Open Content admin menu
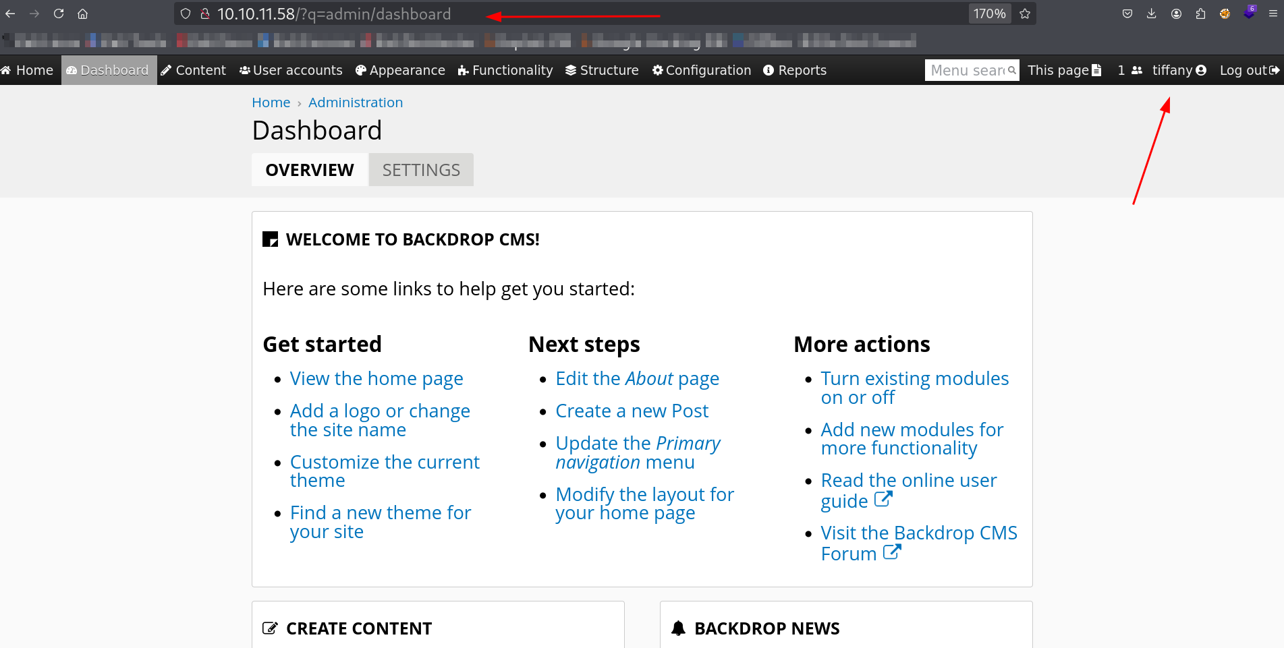 (194, 70)
